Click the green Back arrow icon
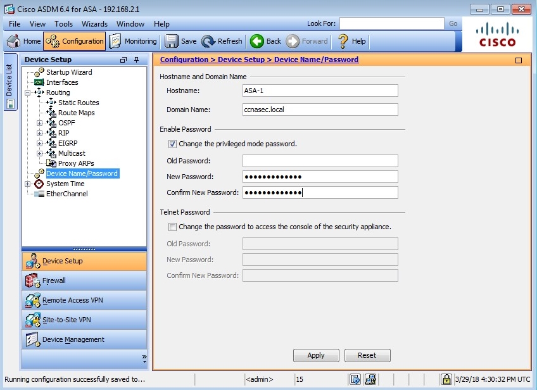Screen dimensions: 537x390 (256, 41)
